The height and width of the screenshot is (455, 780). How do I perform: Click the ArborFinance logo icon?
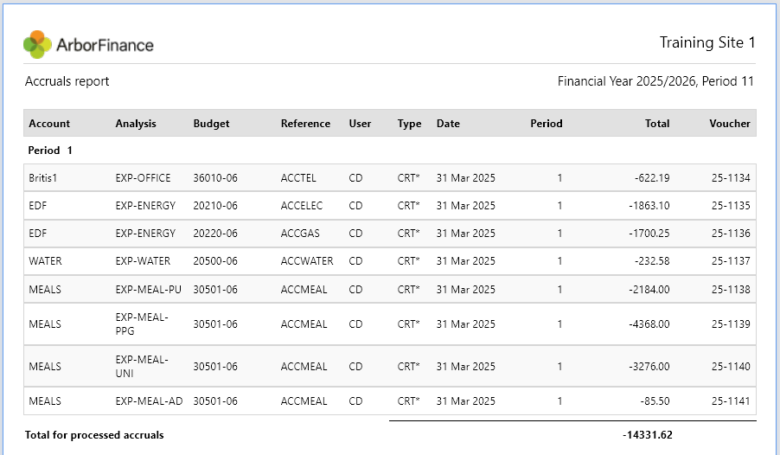click(x=37, y=44)
